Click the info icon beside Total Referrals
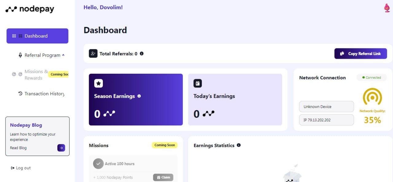 (142, 54)
